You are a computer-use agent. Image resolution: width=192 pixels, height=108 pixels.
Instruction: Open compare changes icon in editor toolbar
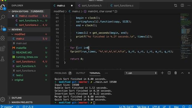coord(175,5)
